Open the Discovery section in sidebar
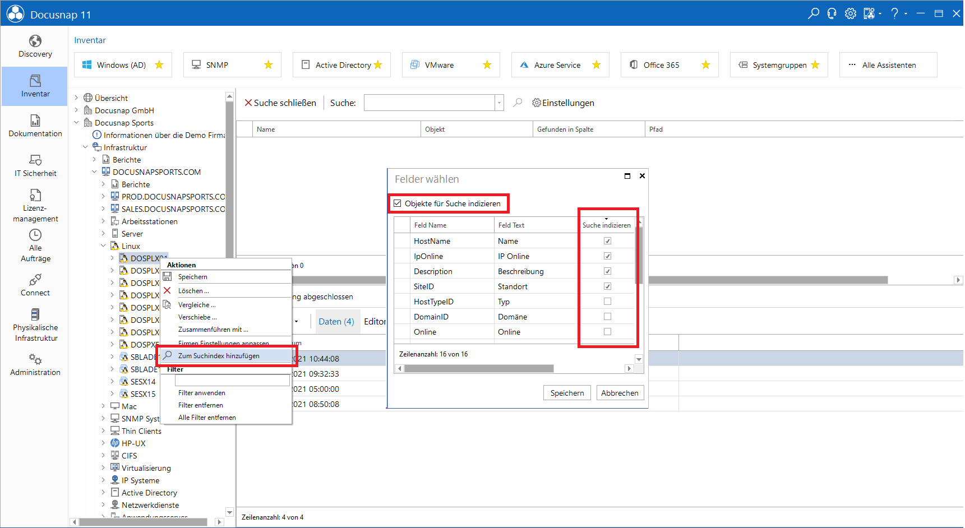Viewport: 965px width, 528px height. [35, 47]
